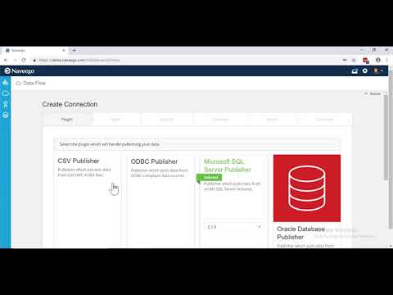Image resolution: width=393 pixels, height=295 pixels.
Task: Open first sidebar icon below the logo
Action: click(6, 82)
